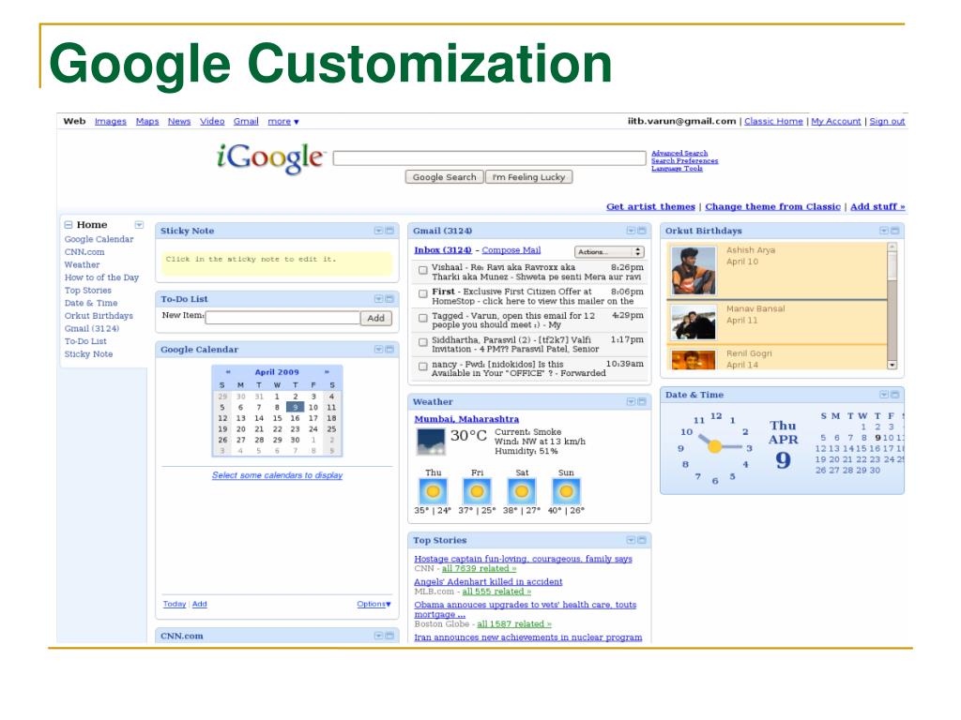
Task: Open Mumbai, Maharashtra weather link
Action: pos(466,419)
